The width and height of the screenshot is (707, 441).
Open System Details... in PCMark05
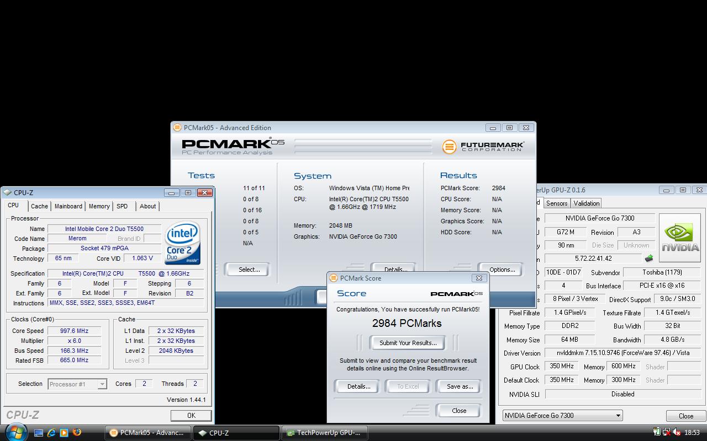pyautogui.click(x=395, y=270)
